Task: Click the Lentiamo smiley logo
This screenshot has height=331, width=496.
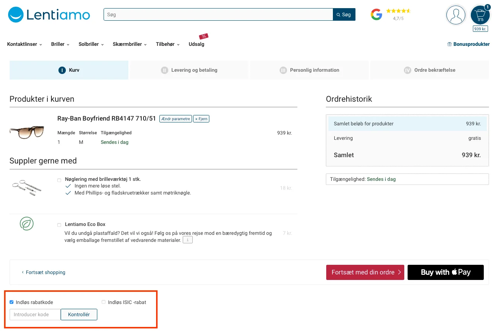Action: (x=16, y=15)
